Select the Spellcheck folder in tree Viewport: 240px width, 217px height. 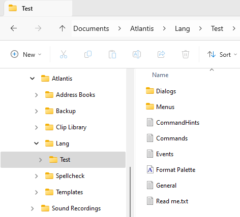tap(70, 176)
